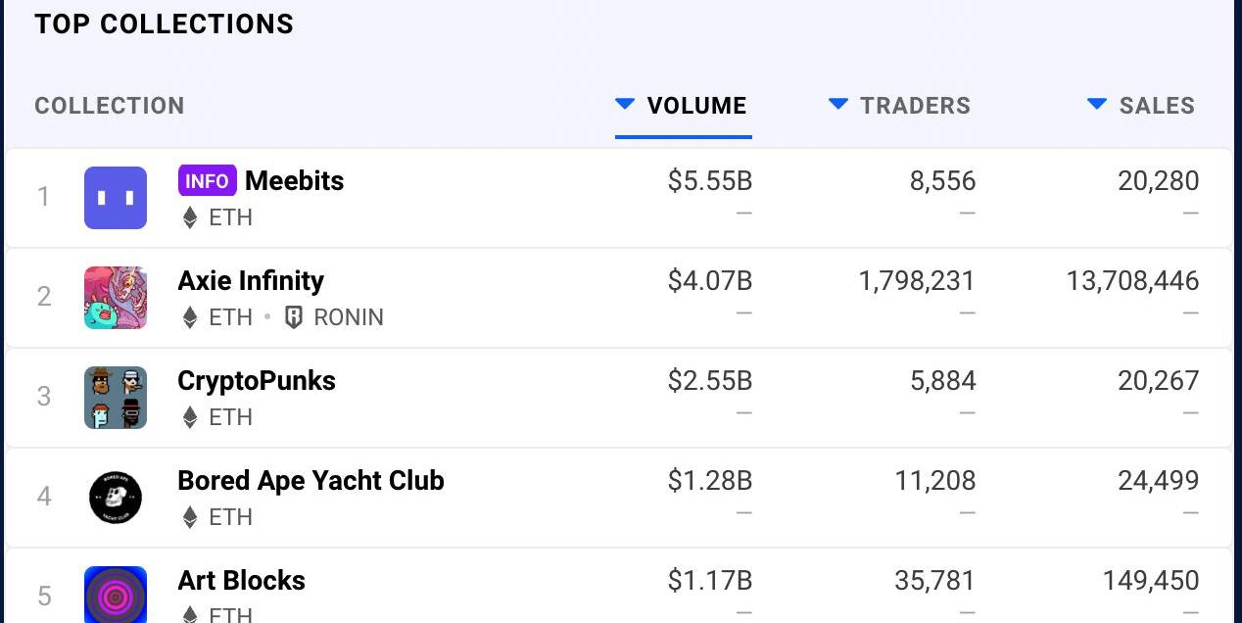The image size is (1242, 623).
Task: Open the CryptoPunks name link
Action: pyautogui.click(x=257, y=381)
